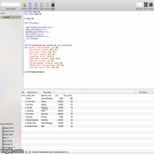Image resolution: width=154 pixels, height=154 pixels.
Task: Select the Dog Treat cell
Action: pos(30,117)
